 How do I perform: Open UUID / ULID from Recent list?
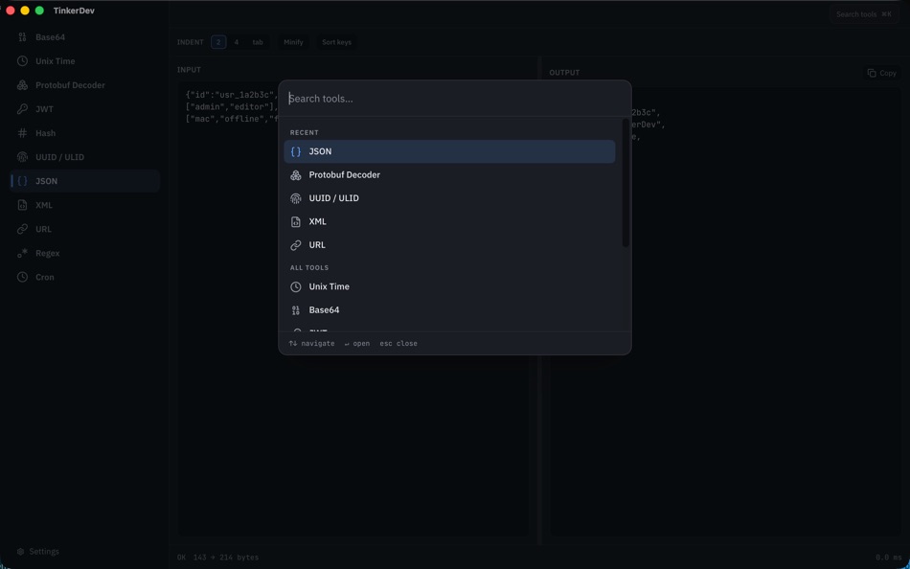(x=449, y=198)
